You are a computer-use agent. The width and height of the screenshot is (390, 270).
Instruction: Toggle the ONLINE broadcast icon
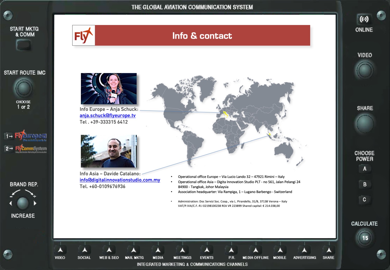pyautogui.click(x=364, y=19)
